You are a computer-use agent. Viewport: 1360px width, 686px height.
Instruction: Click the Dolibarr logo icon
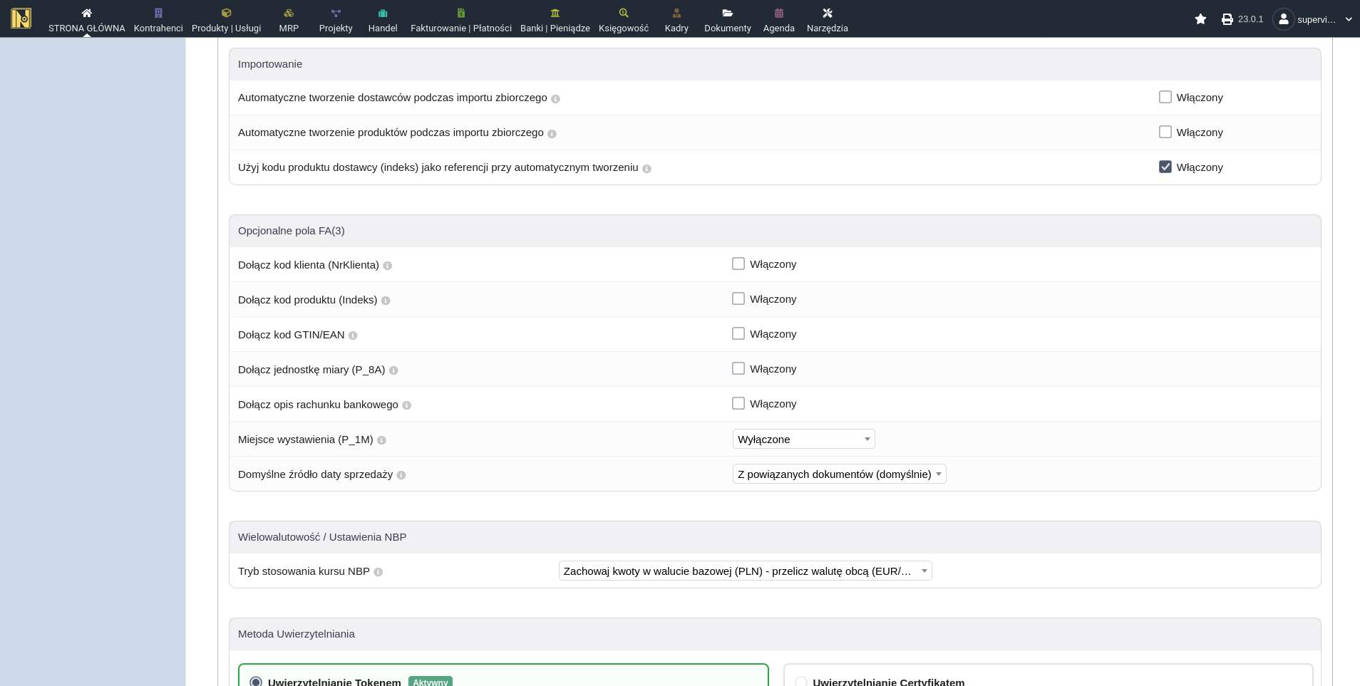click(x=21, y=19)
